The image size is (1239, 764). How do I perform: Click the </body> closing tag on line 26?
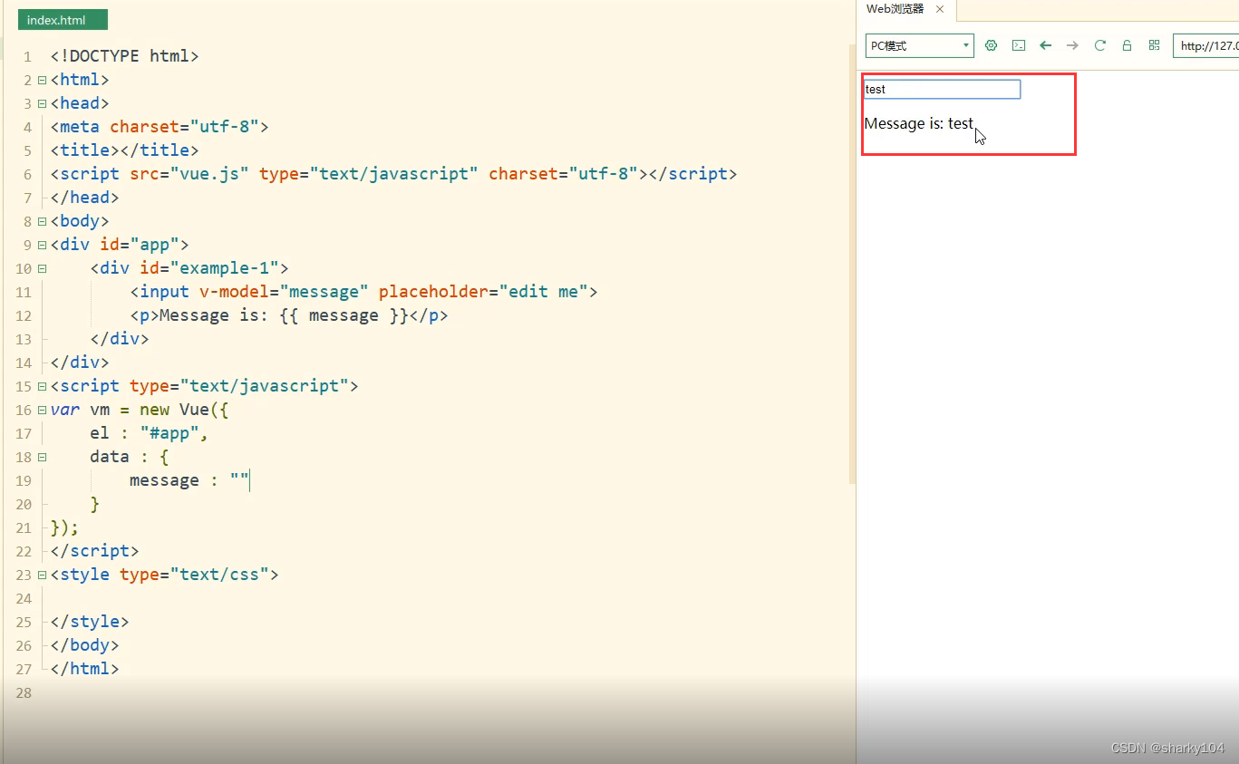tap(84, 645)
